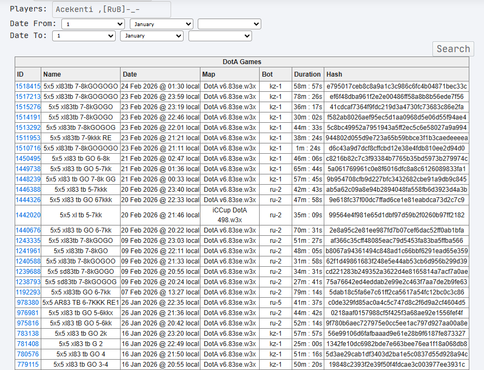This screenshot has height=370, width=484.
Task: Select hash starting with e795017ceb8c
Action: (397, 86)
